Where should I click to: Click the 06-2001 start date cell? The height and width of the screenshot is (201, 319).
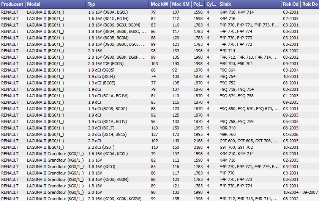291,83
